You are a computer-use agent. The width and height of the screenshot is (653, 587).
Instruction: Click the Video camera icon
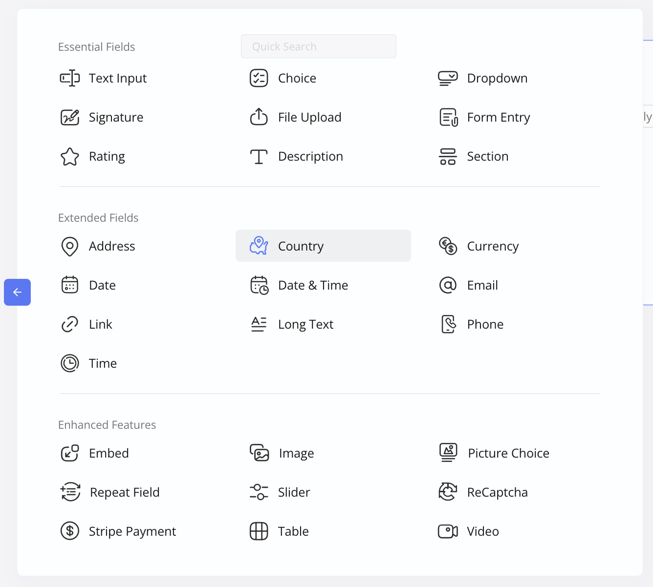448,531
